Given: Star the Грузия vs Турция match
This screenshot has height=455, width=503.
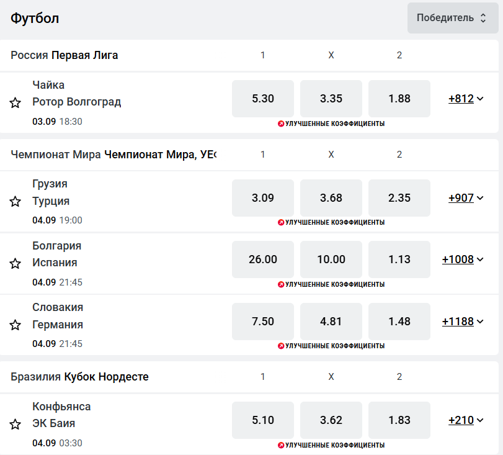Looking at the screenshot, I should (16, 201).
